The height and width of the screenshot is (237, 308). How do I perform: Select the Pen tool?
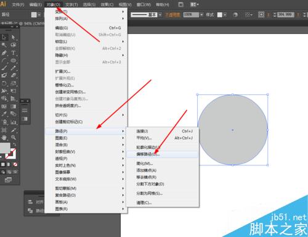point(4,52)
